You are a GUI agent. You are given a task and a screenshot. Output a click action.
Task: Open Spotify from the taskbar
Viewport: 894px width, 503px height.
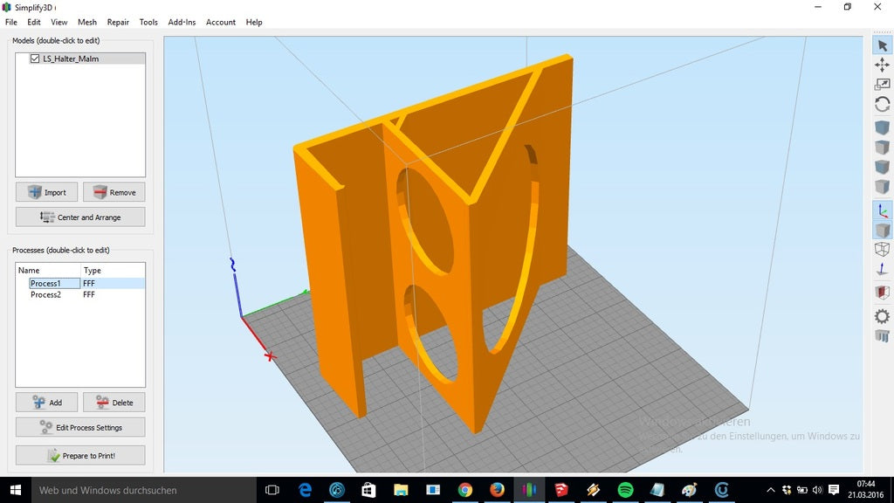tap(625, 490)
